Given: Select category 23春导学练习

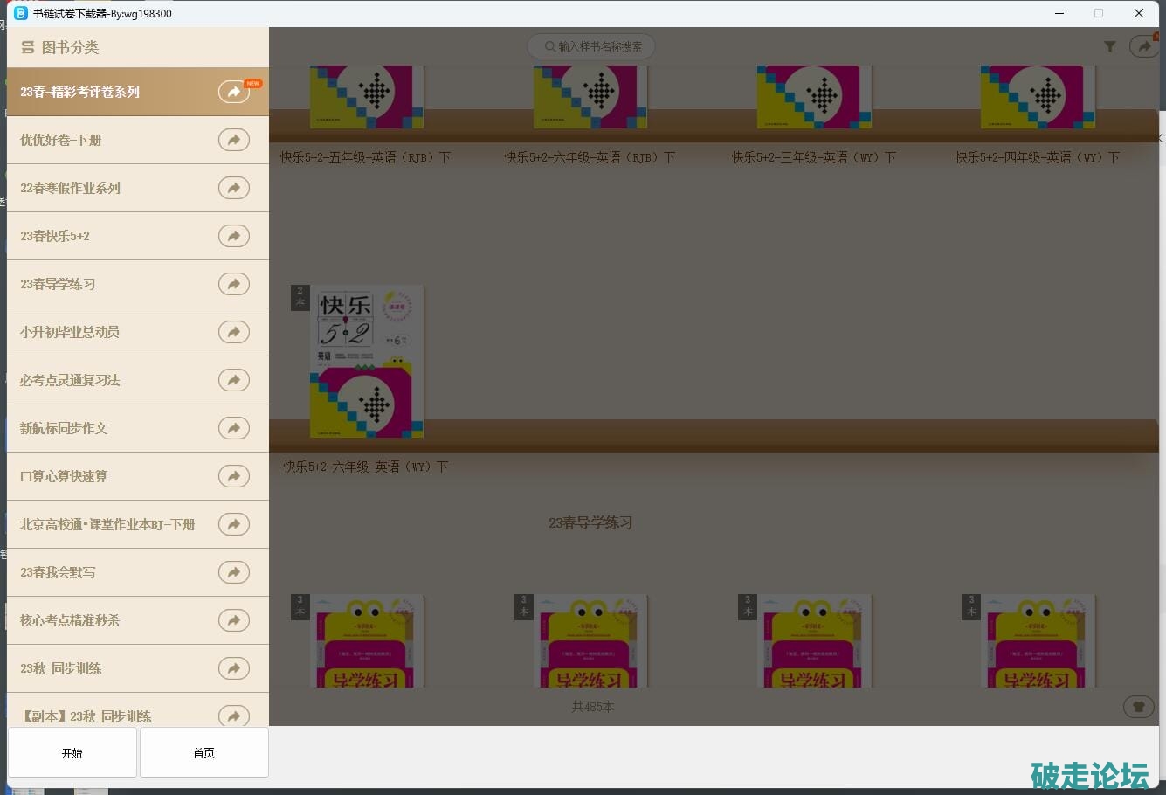Looking at the screenshot, I should pos(138,284).
